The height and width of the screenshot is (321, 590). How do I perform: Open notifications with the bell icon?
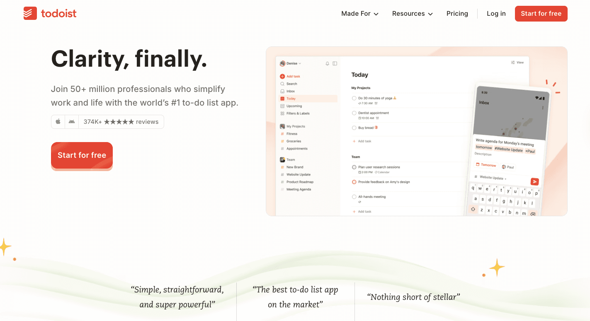tap(327, 63)
